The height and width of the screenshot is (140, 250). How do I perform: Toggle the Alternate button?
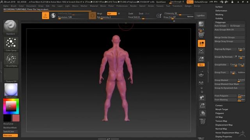pos(11,135)
